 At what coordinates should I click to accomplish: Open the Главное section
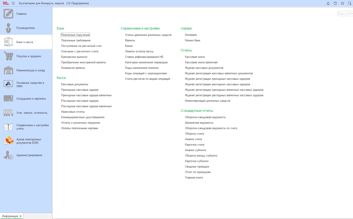tap(21, 14)
